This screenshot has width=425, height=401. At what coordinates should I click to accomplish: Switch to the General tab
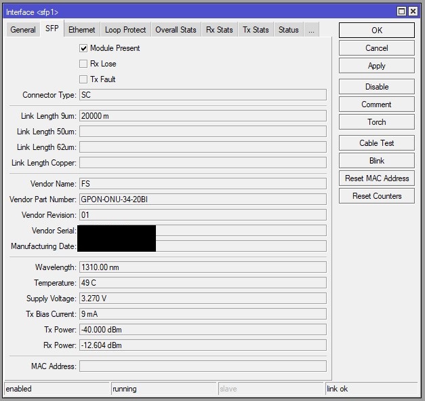click(x=23, y=30)
